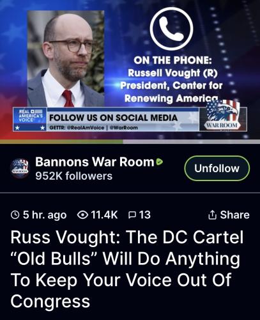The height and width of the screenshot is (320, 260).
Task: Click the phone call icon in video
Action: (x=172, y=29)
